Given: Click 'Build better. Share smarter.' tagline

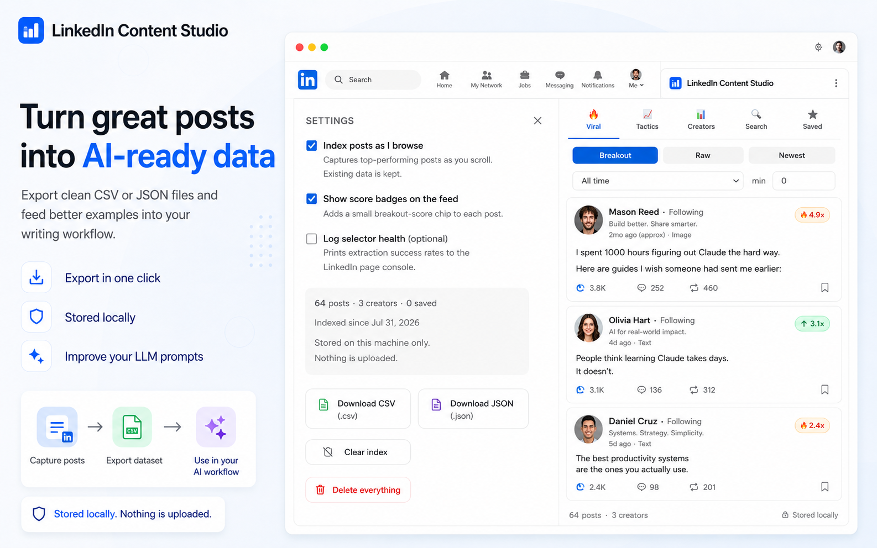Looking at the screenshot, I should (653, 224).
